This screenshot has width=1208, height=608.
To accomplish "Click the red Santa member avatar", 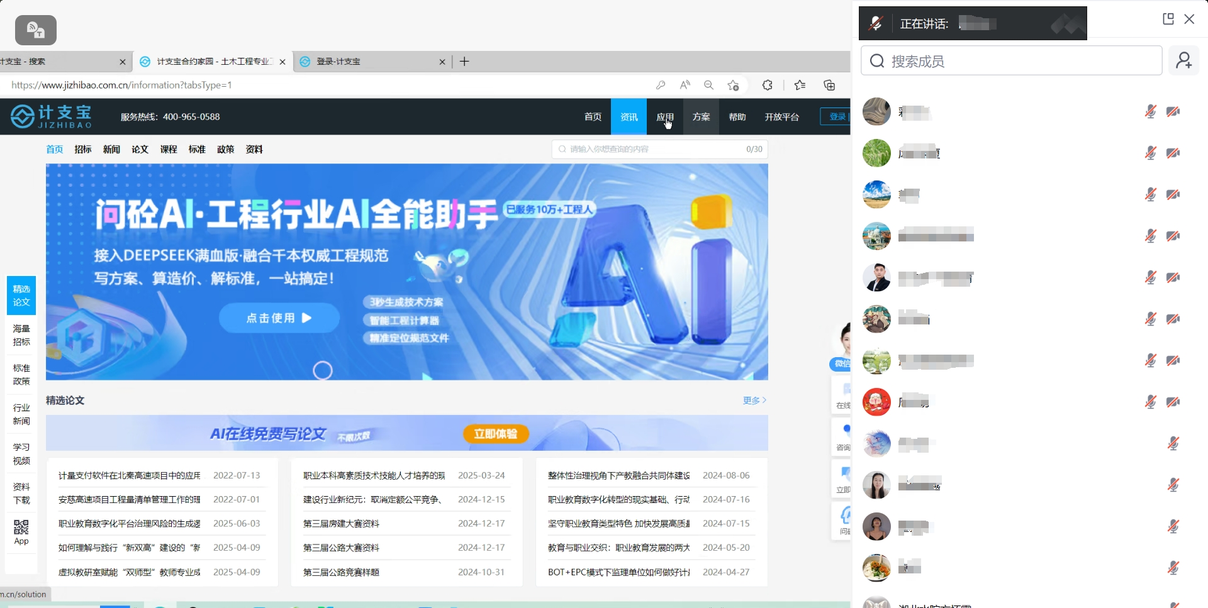I will click(x=876, y=402).
